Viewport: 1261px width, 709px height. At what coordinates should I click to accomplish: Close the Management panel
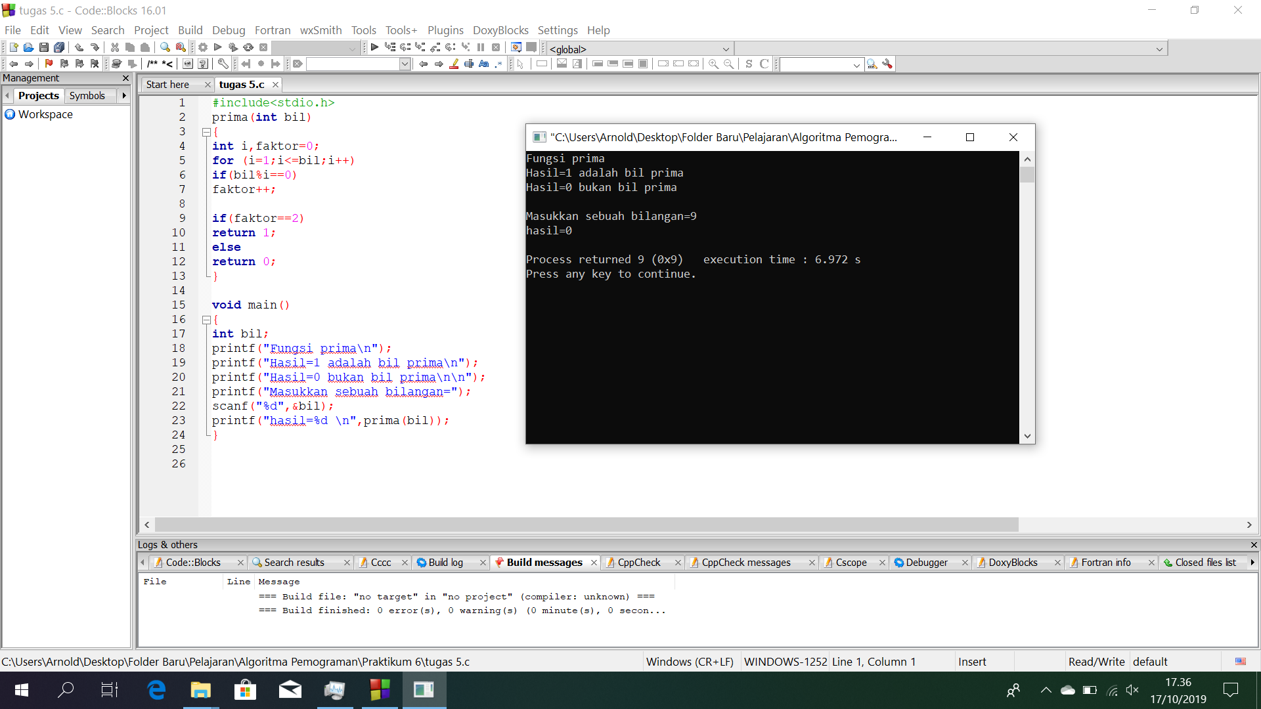125,78
